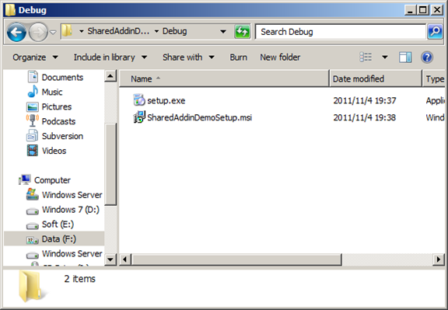This screenshot has width=448, height=310.
Task: Select SharedAddinDemoSetup.msi file name
Action: tap(199, 117)
